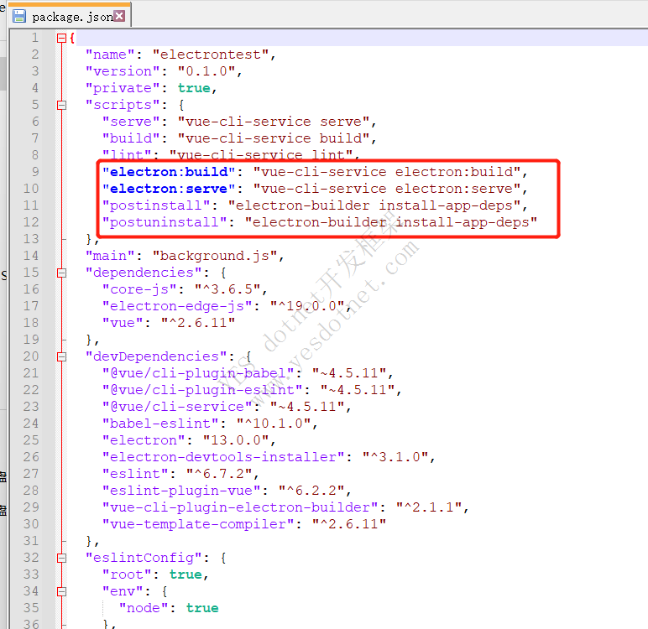Click the "^10.1.0" babel-eslint version
Image resolution: width=648 pixels, height=629 pixels.
(x=274, y=424)
